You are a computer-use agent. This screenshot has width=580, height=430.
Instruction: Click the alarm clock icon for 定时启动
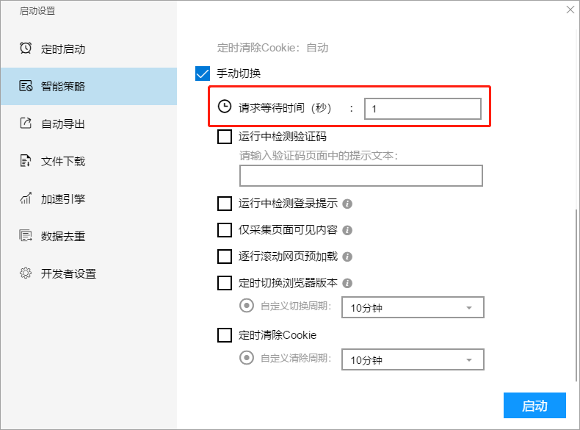pos(26,49)
